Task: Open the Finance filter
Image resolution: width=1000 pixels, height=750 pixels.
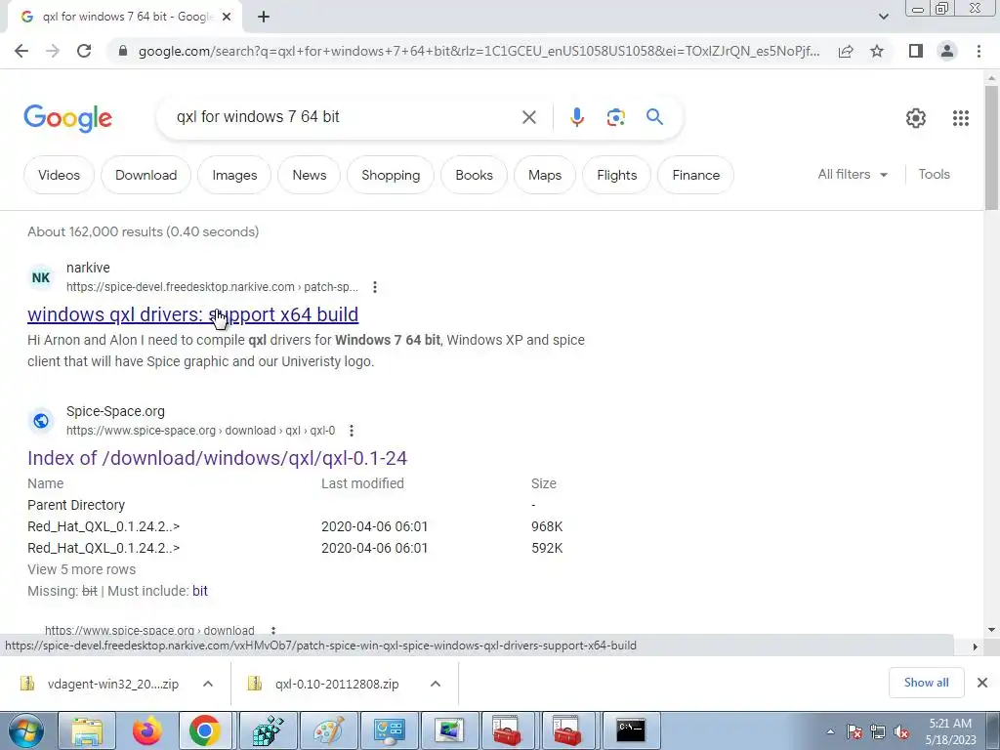Action: point(695,175)
